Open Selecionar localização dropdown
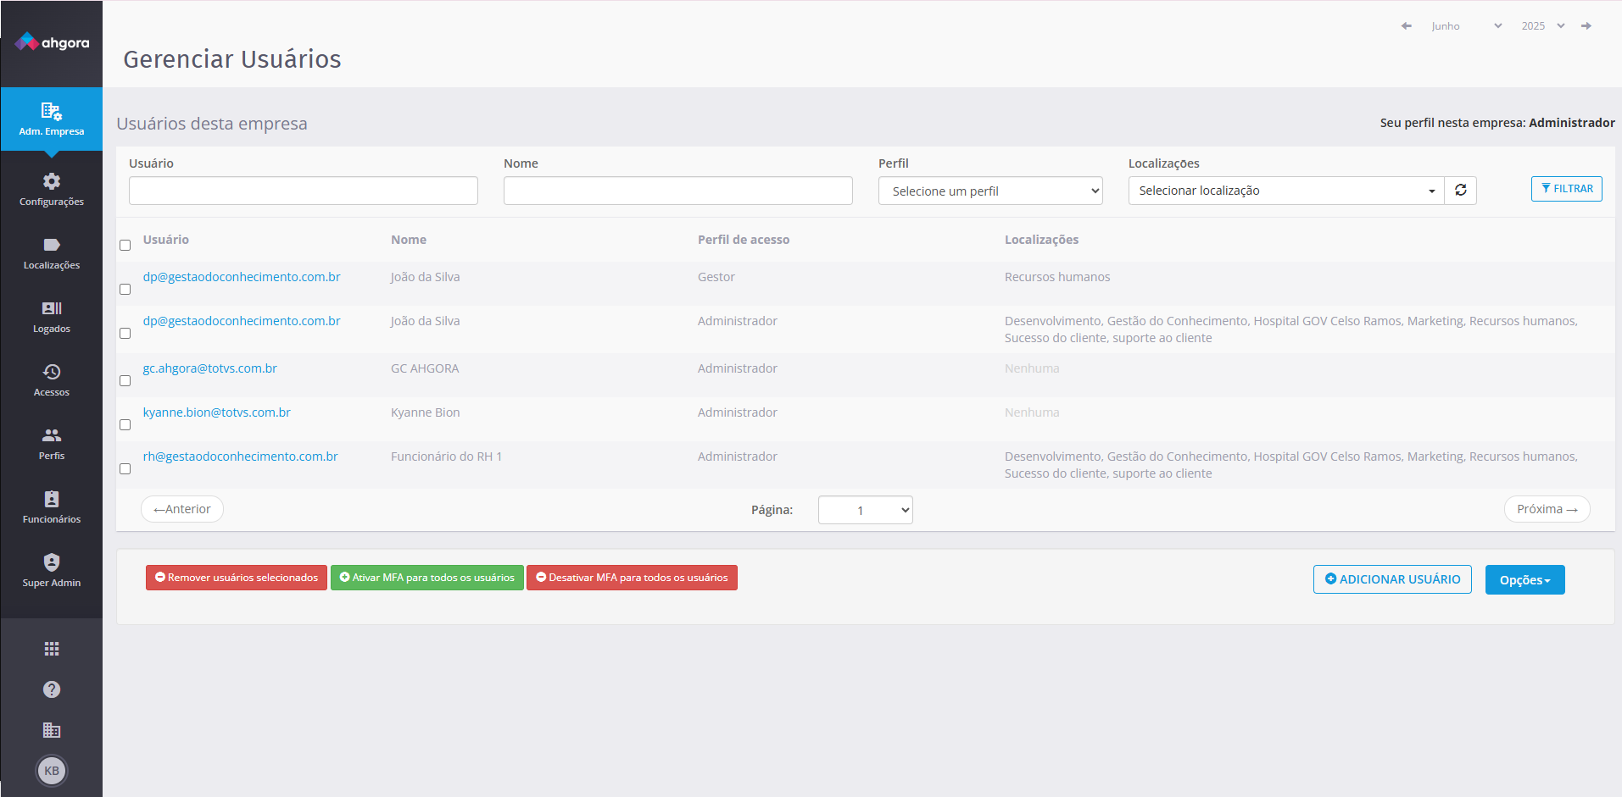 point(1286,191)
